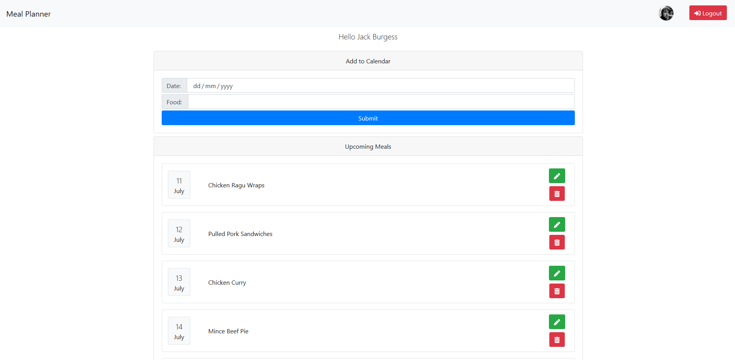Submit the new meal form

point(368,118)
